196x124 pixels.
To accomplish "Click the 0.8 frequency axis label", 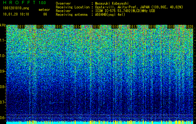I will tap(3, 87).
